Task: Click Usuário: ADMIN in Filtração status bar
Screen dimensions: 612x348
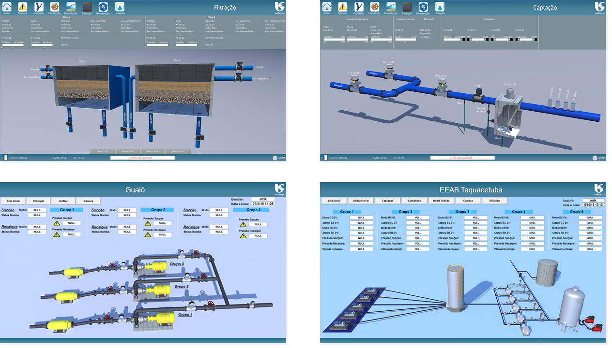Action: [x=18, y=158]
